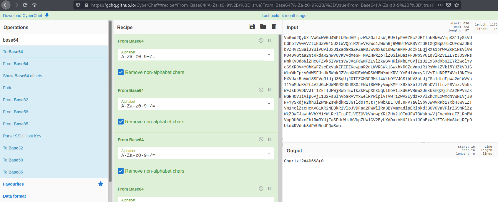Image resolution: width=498 pixels, height=202 pixels.
Task: Select Fork operation
Action: pyautogui.click(x=54, y=88)
